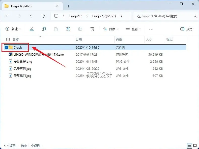Refresh the folder view
The image size is (199, 149).
point(43,16)
